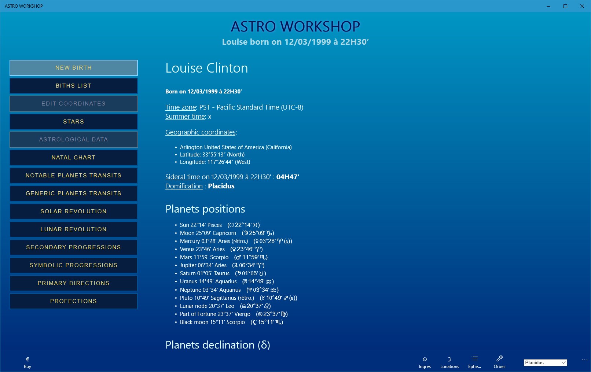Click the Saturn 01°05' Taurus row
This screenshot has width=591, height=372.
(223, 273)
